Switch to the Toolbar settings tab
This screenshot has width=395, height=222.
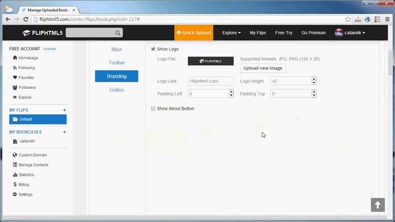pyautogui.click(x=117, y=63)
